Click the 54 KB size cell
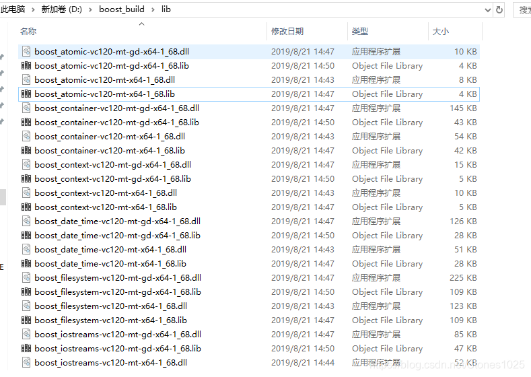 coord(465,137)
